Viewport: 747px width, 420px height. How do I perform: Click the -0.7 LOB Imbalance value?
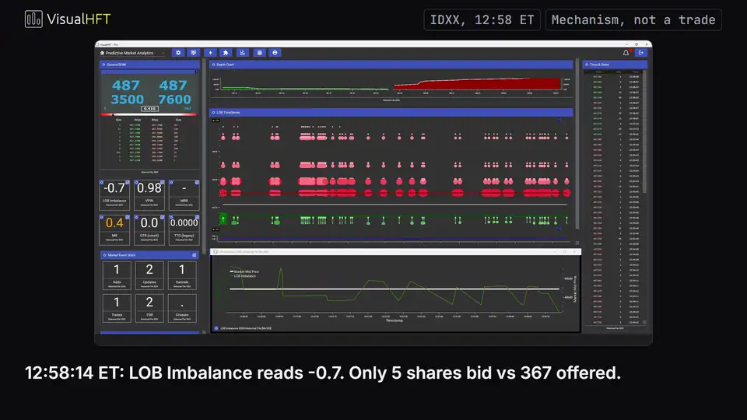pyautogui.click(x=114, y=188)
